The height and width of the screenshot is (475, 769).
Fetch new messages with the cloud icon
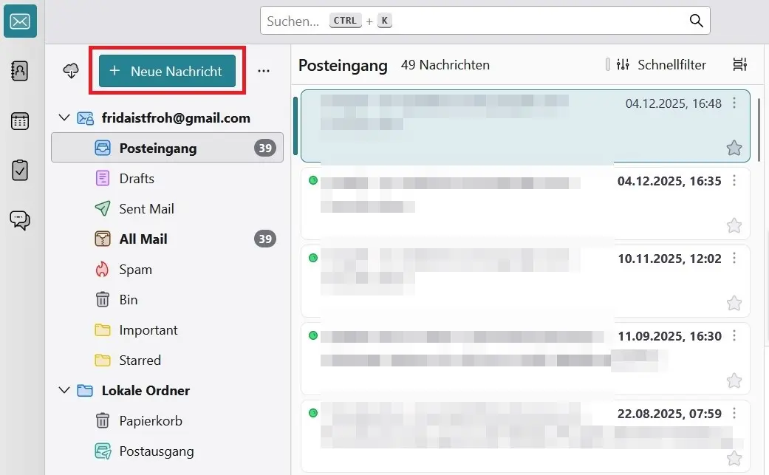tap(70, 70)
